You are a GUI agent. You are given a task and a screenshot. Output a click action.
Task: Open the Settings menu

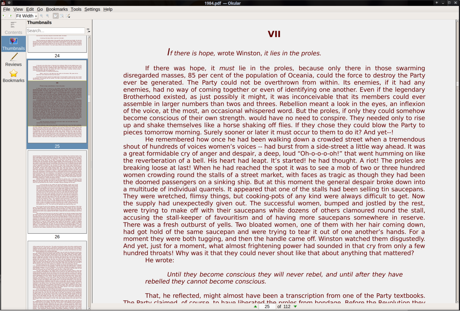click(92, 9)
